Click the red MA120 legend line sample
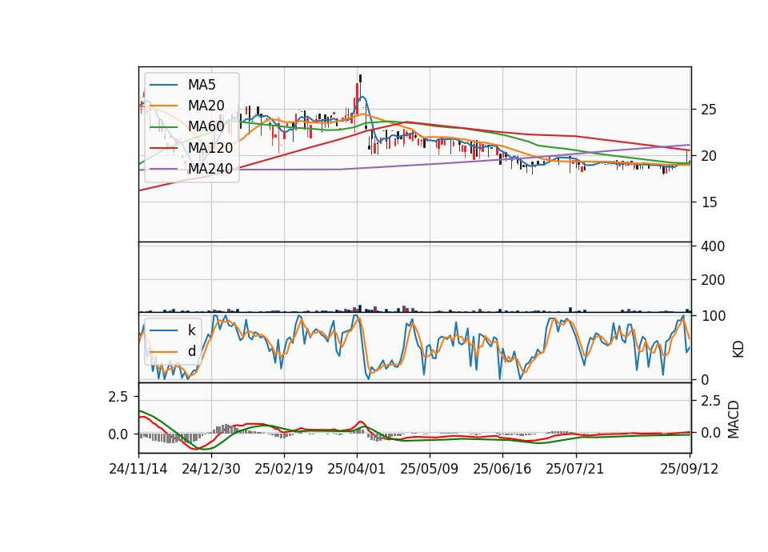Viewport: 768px width, 552px height. [x=163, y=148]
